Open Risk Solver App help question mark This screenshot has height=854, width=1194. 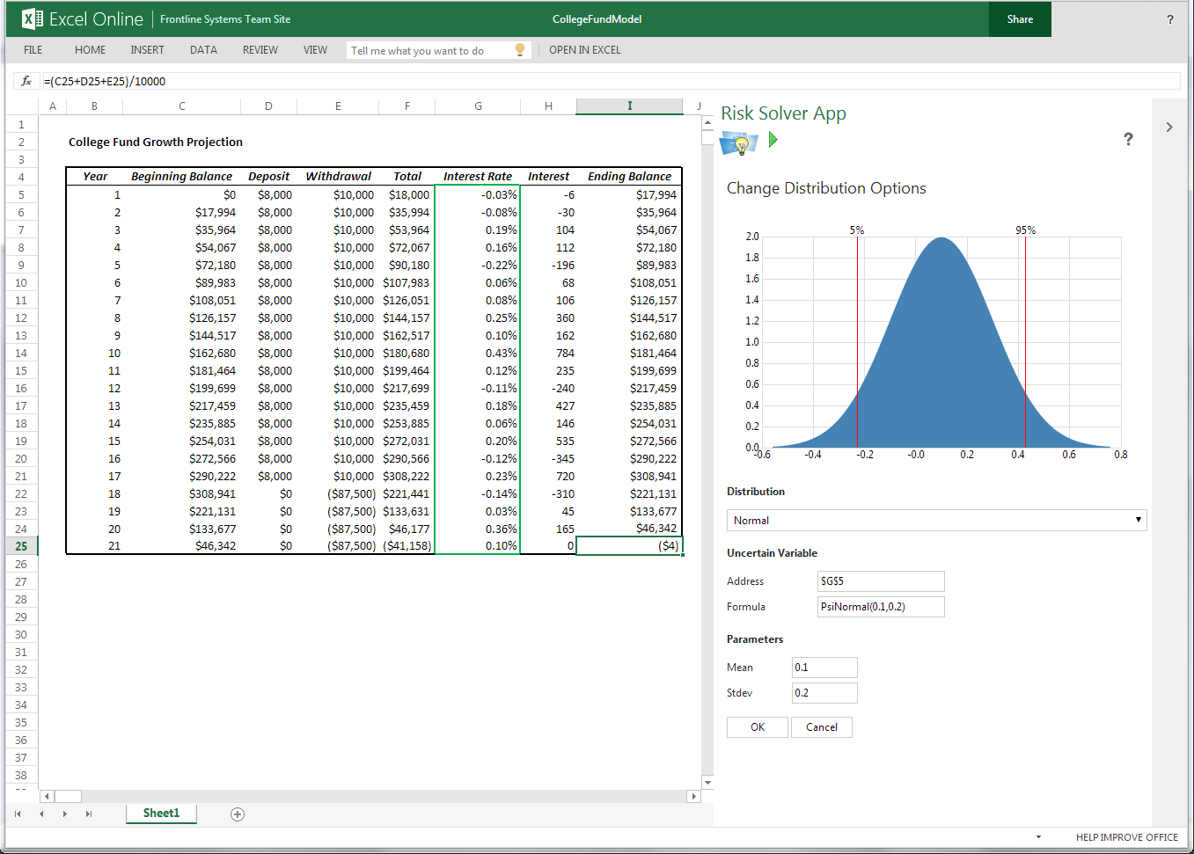pos(1128,139)
